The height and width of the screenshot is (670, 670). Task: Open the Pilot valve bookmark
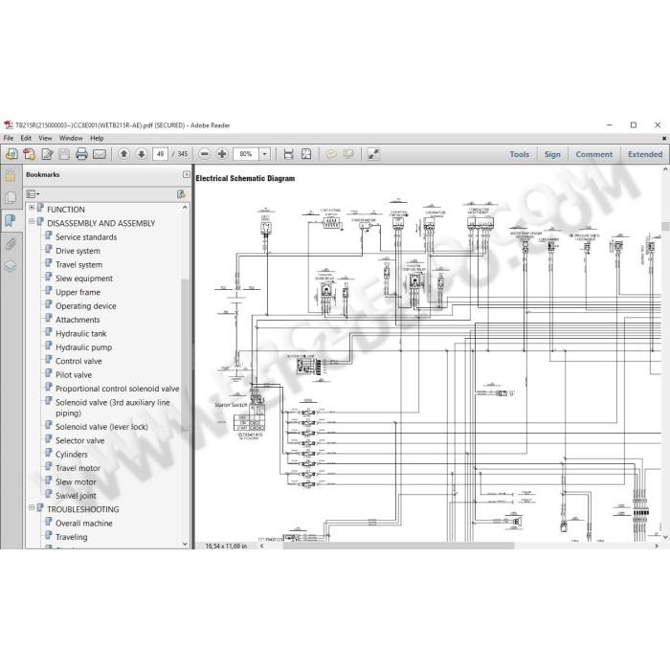click(74, 375)
